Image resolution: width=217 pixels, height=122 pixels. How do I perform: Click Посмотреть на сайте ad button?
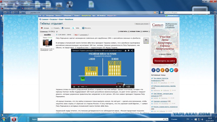point(165,61)
